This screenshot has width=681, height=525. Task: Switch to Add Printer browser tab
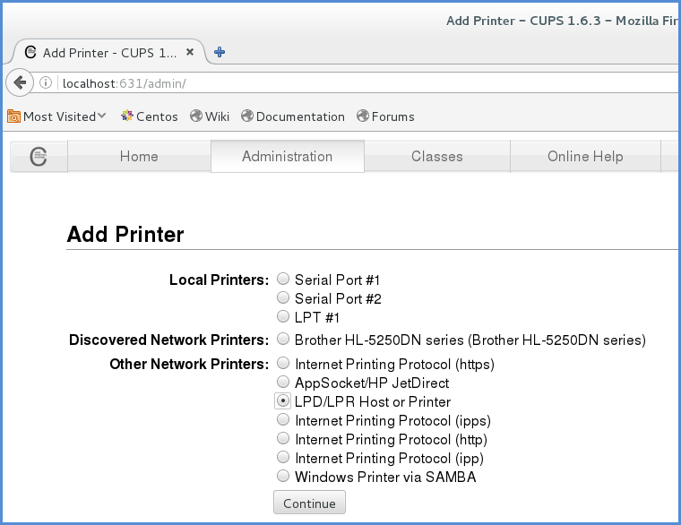110,53
